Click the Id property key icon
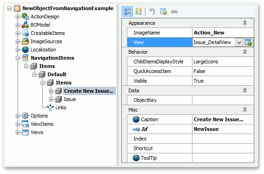Image resolution: width=264 pixels, height=174 pixels. click(x=136, y=129)
